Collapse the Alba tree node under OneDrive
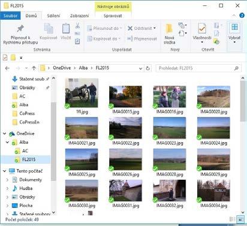 (7, 142)
